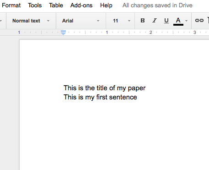Open the Normal text style dropdown
The image size is (209, 170).
coord(31,21)
